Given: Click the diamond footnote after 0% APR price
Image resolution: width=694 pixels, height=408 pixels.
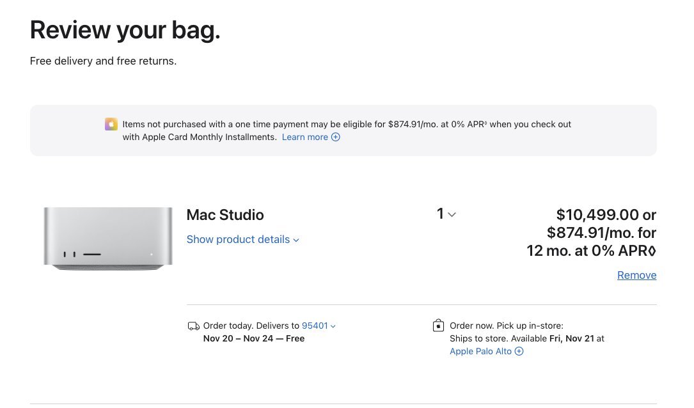Looking at the screenshot, I should (x=652, y=251).
